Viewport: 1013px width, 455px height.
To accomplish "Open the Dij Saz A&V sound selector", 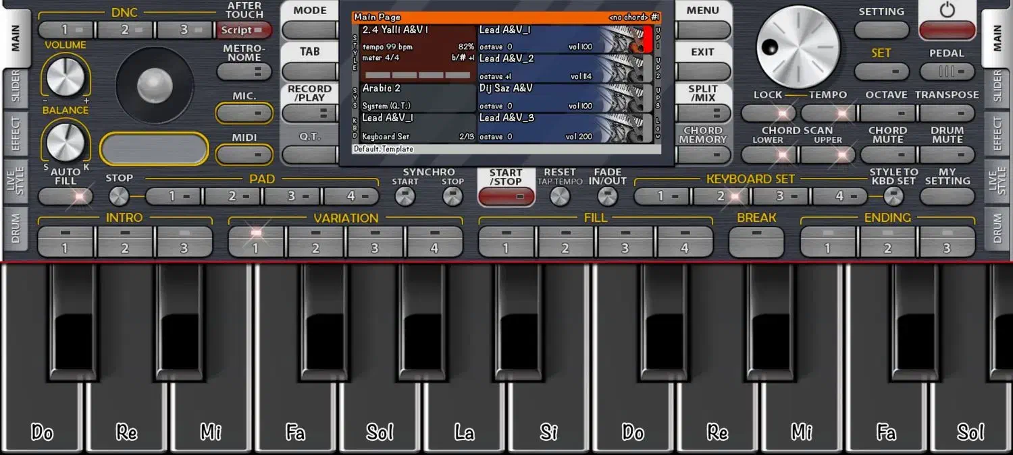I will pos(540,97).
